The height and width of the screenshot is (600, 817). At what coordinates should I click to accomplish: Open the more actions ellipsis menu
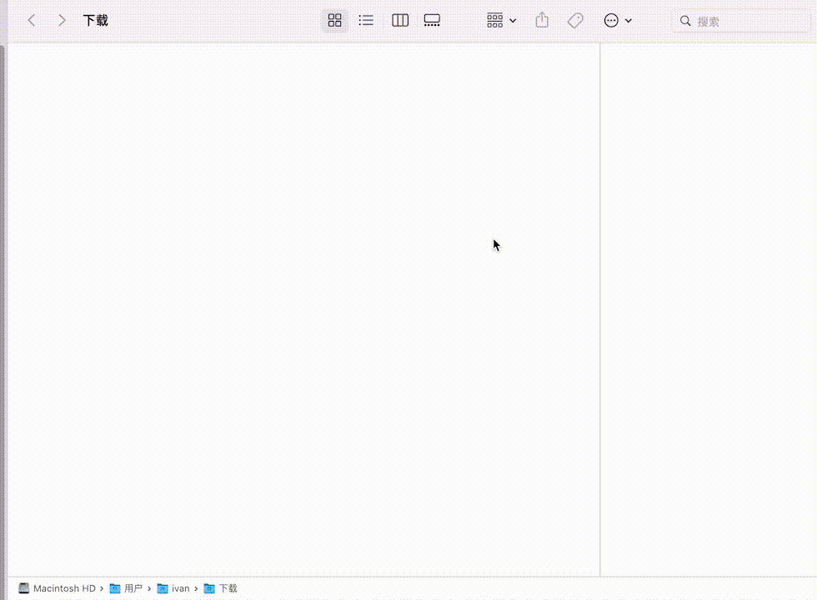pyautogui.click(x=618, y=21)
